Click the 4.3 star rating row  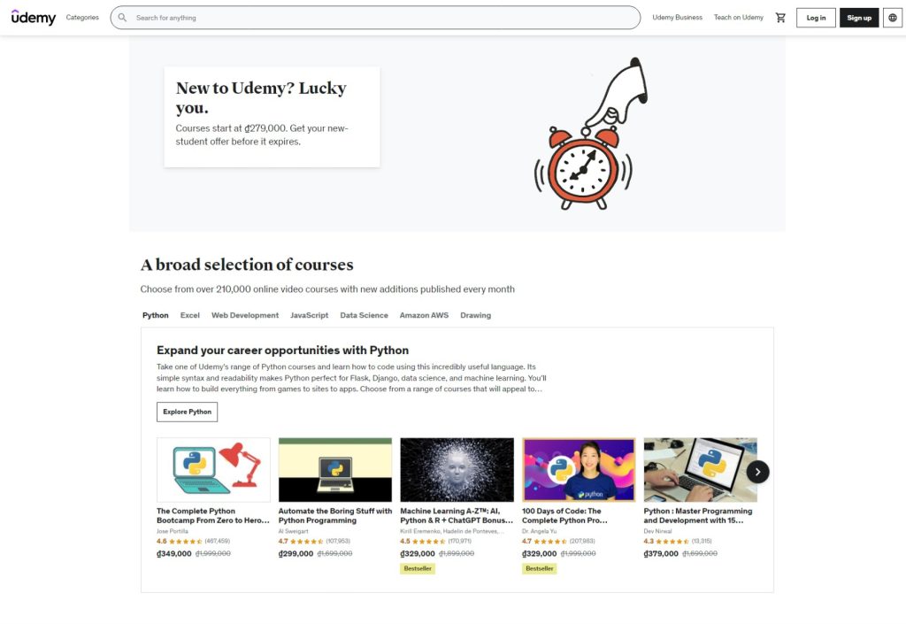(x=678, y=542)
